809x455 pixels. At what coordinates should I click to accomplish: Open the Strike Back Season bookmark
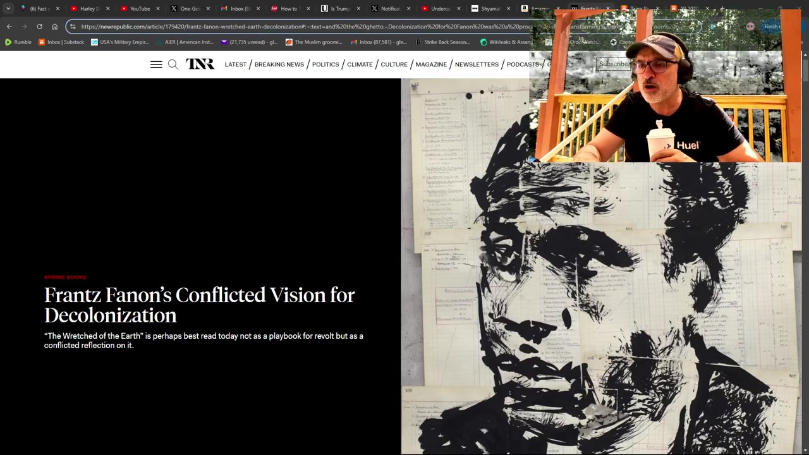[442, 42]
